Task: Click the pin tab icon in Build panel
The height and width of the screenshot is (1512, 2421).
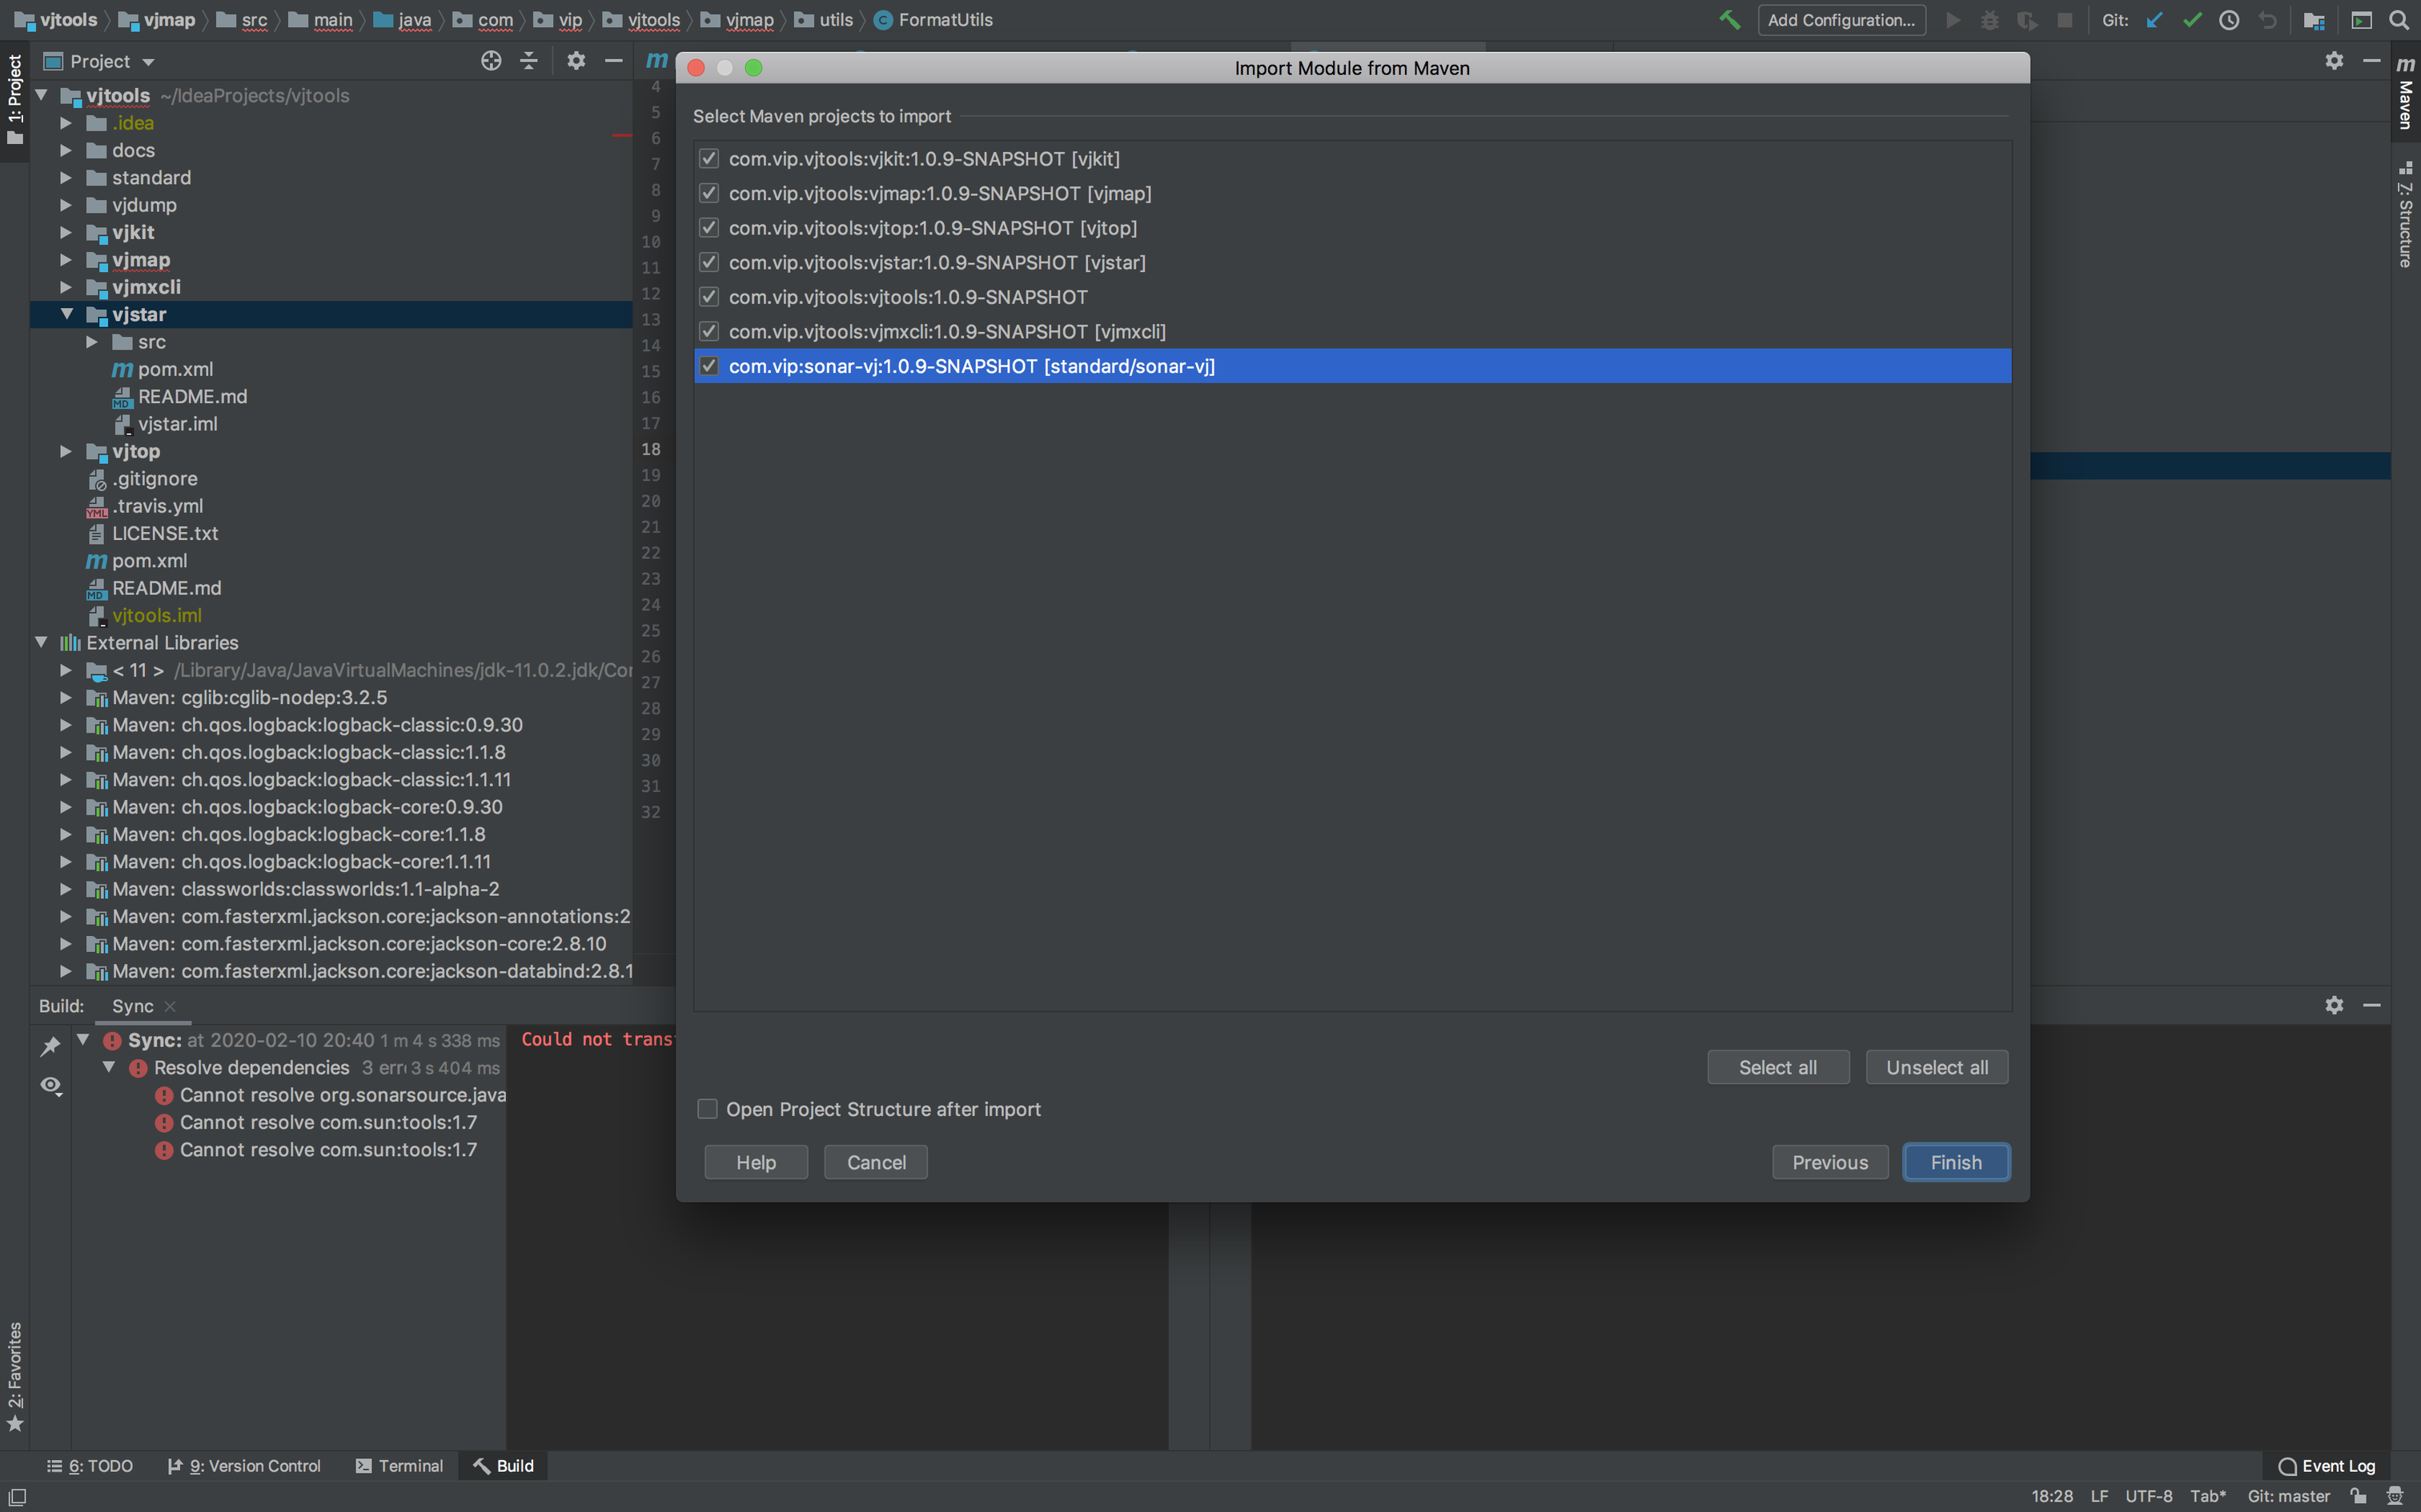Action: pos(50,1046)
